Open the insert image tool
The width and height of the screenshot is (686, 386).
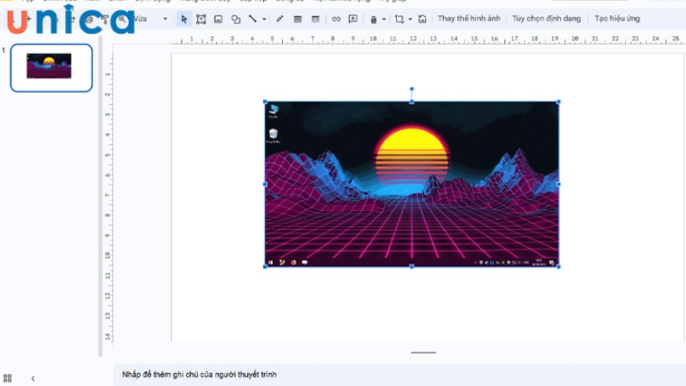[x=218, y=19]
